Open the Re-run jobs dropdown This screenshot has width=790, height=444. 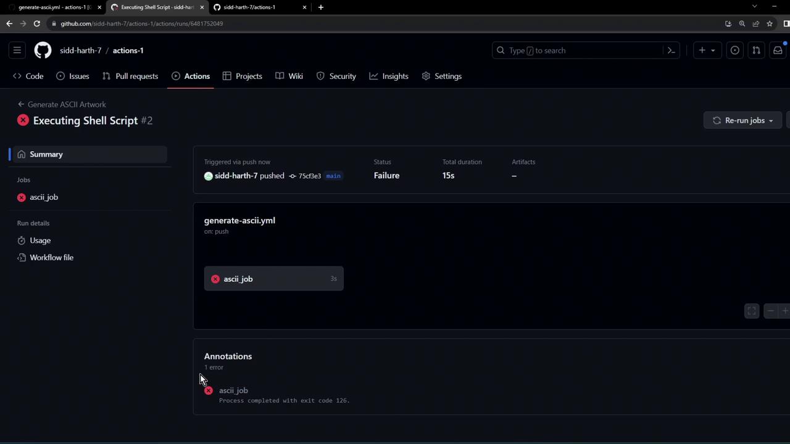click(x=743, y=120)
